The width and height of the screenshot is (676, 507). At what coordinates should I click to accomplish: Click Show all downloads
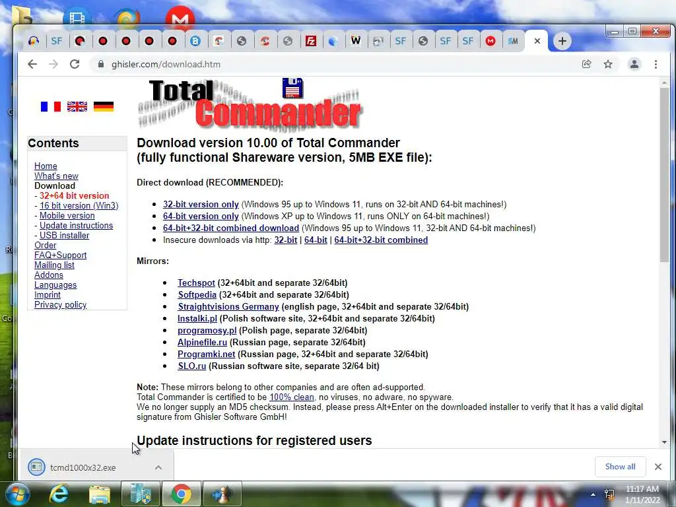click(x=620, y=467)
